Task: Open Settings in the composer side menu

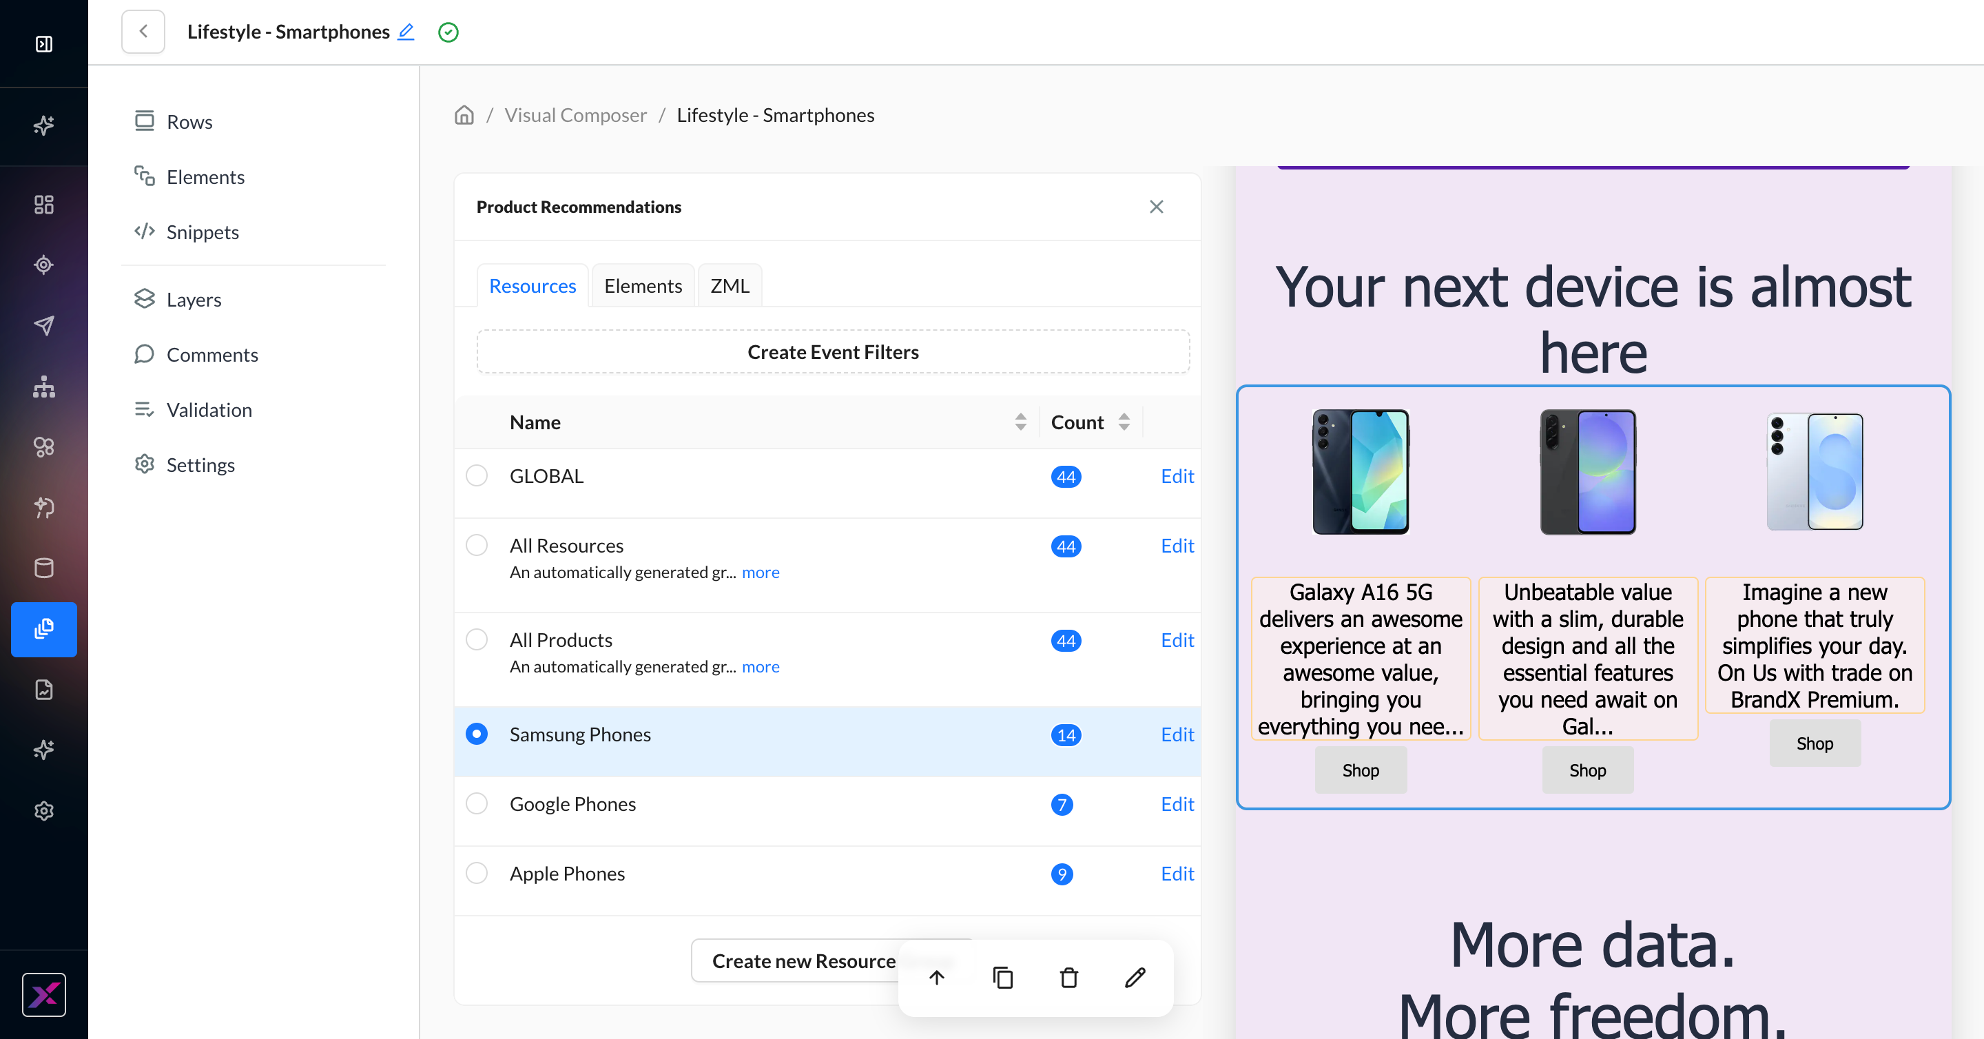Action: [x=185, y=465]
